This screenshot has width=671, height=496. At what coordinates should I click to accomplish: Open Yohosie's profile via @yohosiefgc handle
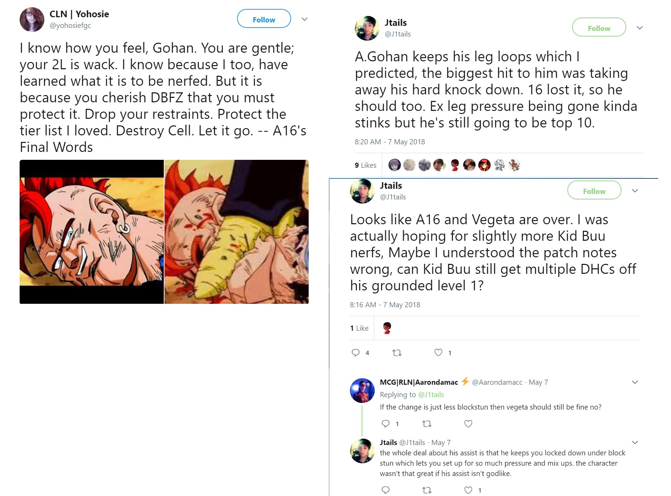[x=70, y=25]
